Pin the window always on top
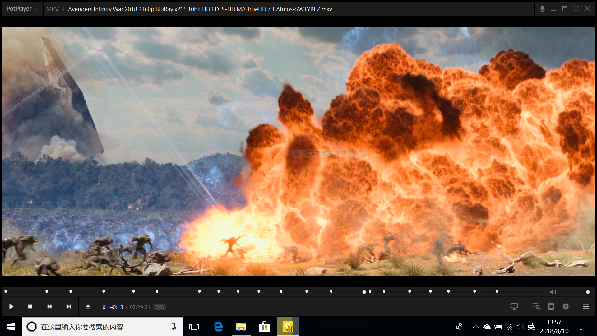The image size is (597, 336). click(x=542, y=9)
